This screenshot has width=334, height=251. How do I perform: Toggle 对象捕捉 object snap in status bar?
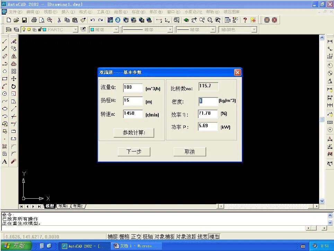tap(164, 236)
